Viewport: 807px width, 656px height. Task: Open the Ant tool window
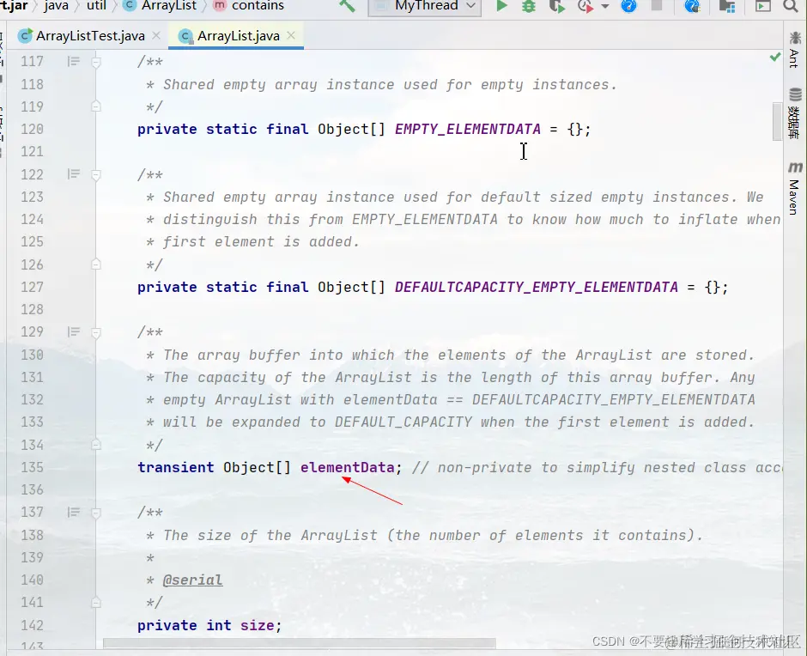click(x=795, y=50)
